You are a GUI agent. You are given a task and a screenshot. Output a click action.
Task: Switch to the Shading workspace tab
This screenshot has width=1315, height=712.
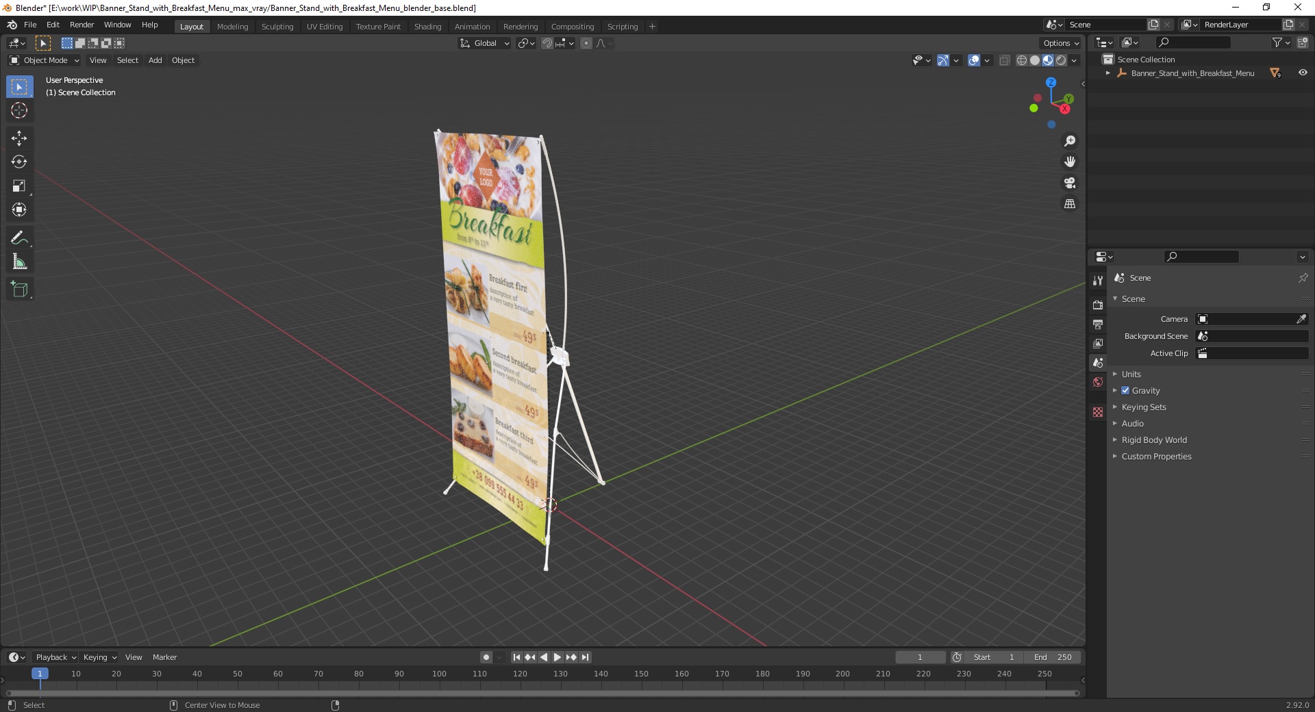427,27
